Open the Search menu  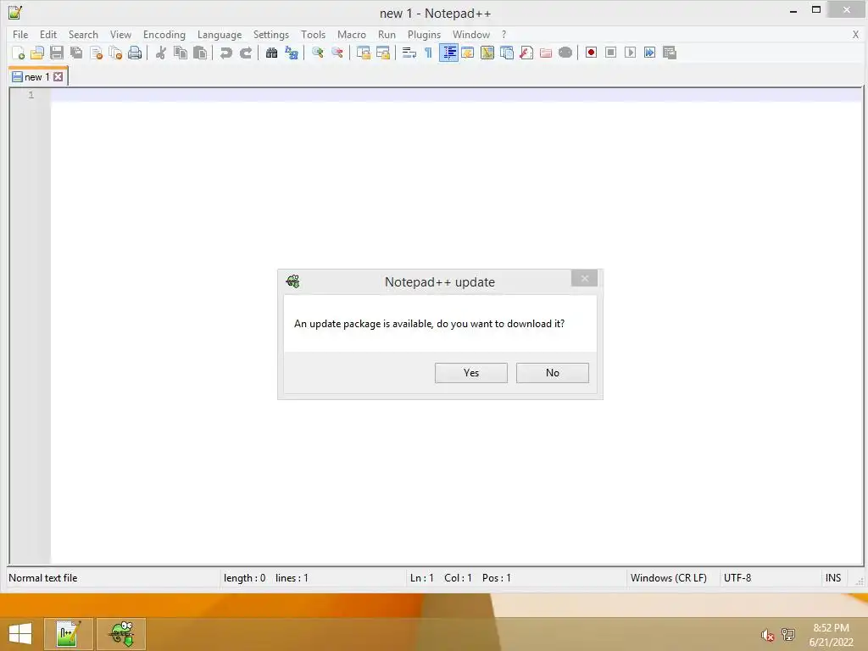point(83,34)
